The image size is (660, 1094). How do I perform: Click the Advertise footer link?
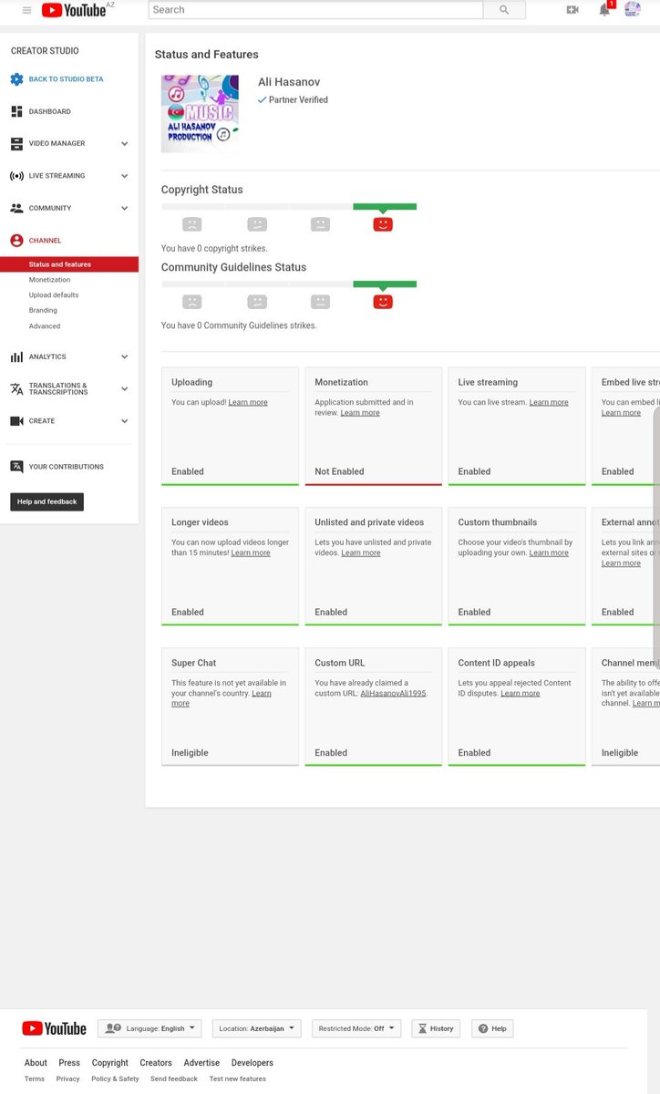[x=201, y=1063]
